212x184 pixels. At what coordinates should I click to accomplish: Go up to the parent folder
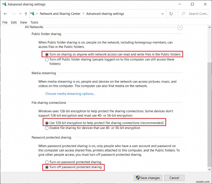[x=26, y=14]
